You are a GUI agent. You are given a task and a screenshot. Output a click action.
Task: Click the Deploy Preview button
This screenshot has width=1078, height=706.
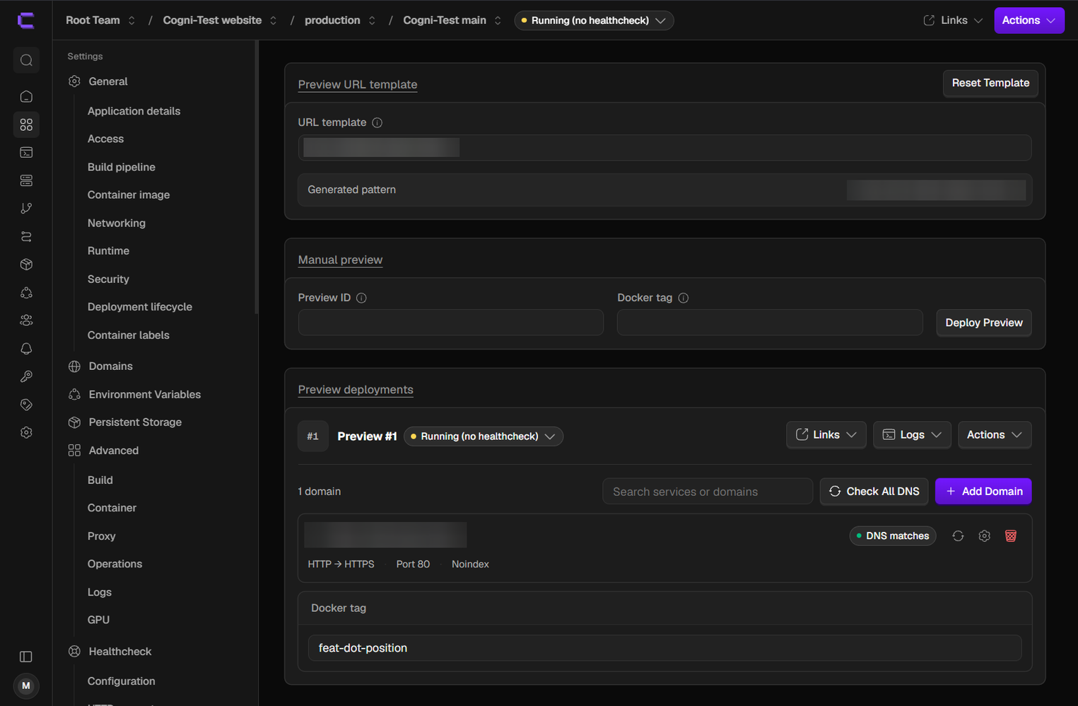[x=984, y=323]
